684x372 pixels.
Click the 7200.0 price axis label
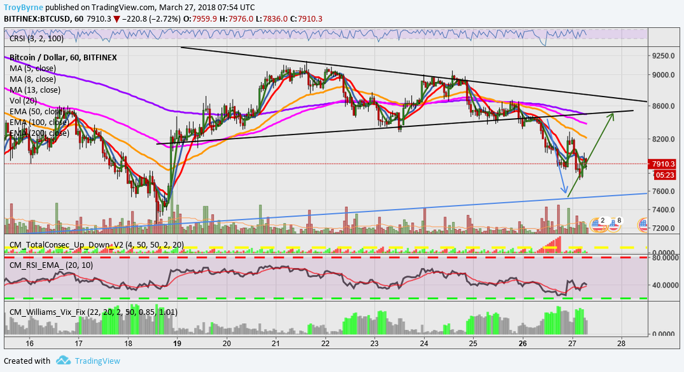click(x=664, y=228)
